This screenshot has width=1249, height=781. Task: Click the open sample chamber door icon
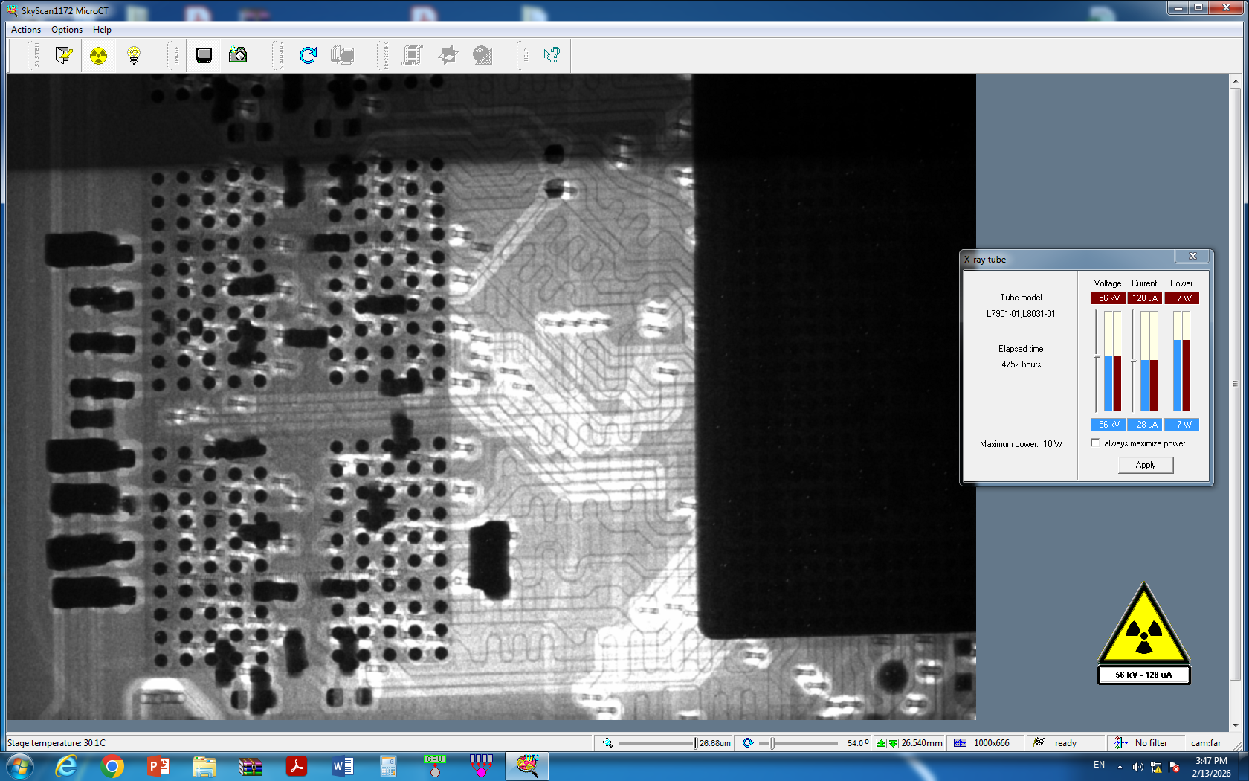[x=64, y=55]
